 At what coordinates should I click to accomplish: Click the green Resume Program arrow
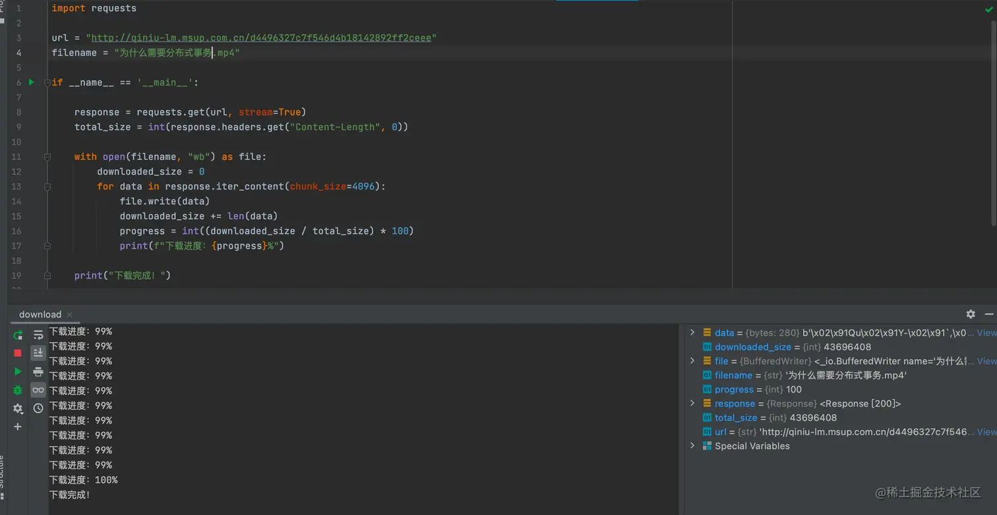point(18,371)
